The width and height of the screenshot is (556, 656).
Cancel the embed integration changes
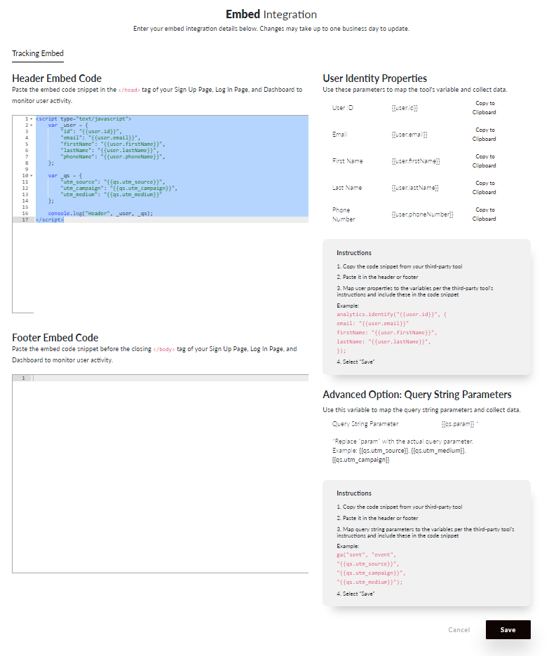click(x=459, y=629)
